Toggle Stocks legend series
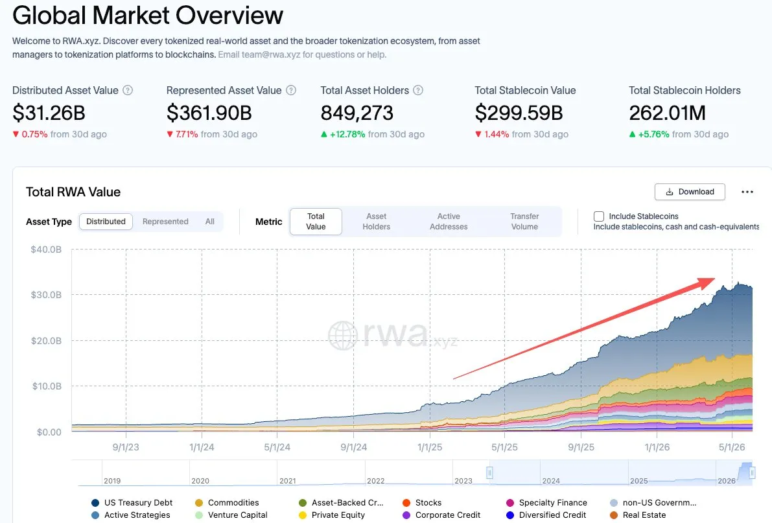The height and width of the screenshot is (523, 772). click(422, 503)
